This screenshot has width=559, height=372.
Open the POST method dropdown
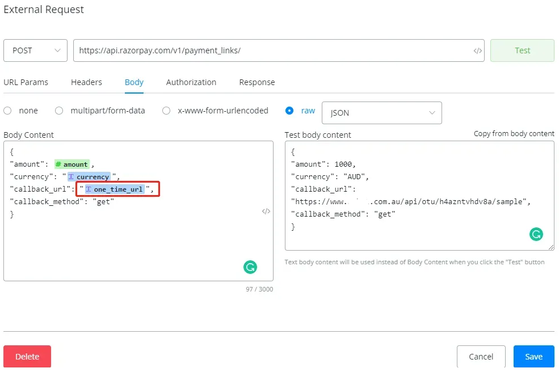pyautogui.click(x=35, y=50)
